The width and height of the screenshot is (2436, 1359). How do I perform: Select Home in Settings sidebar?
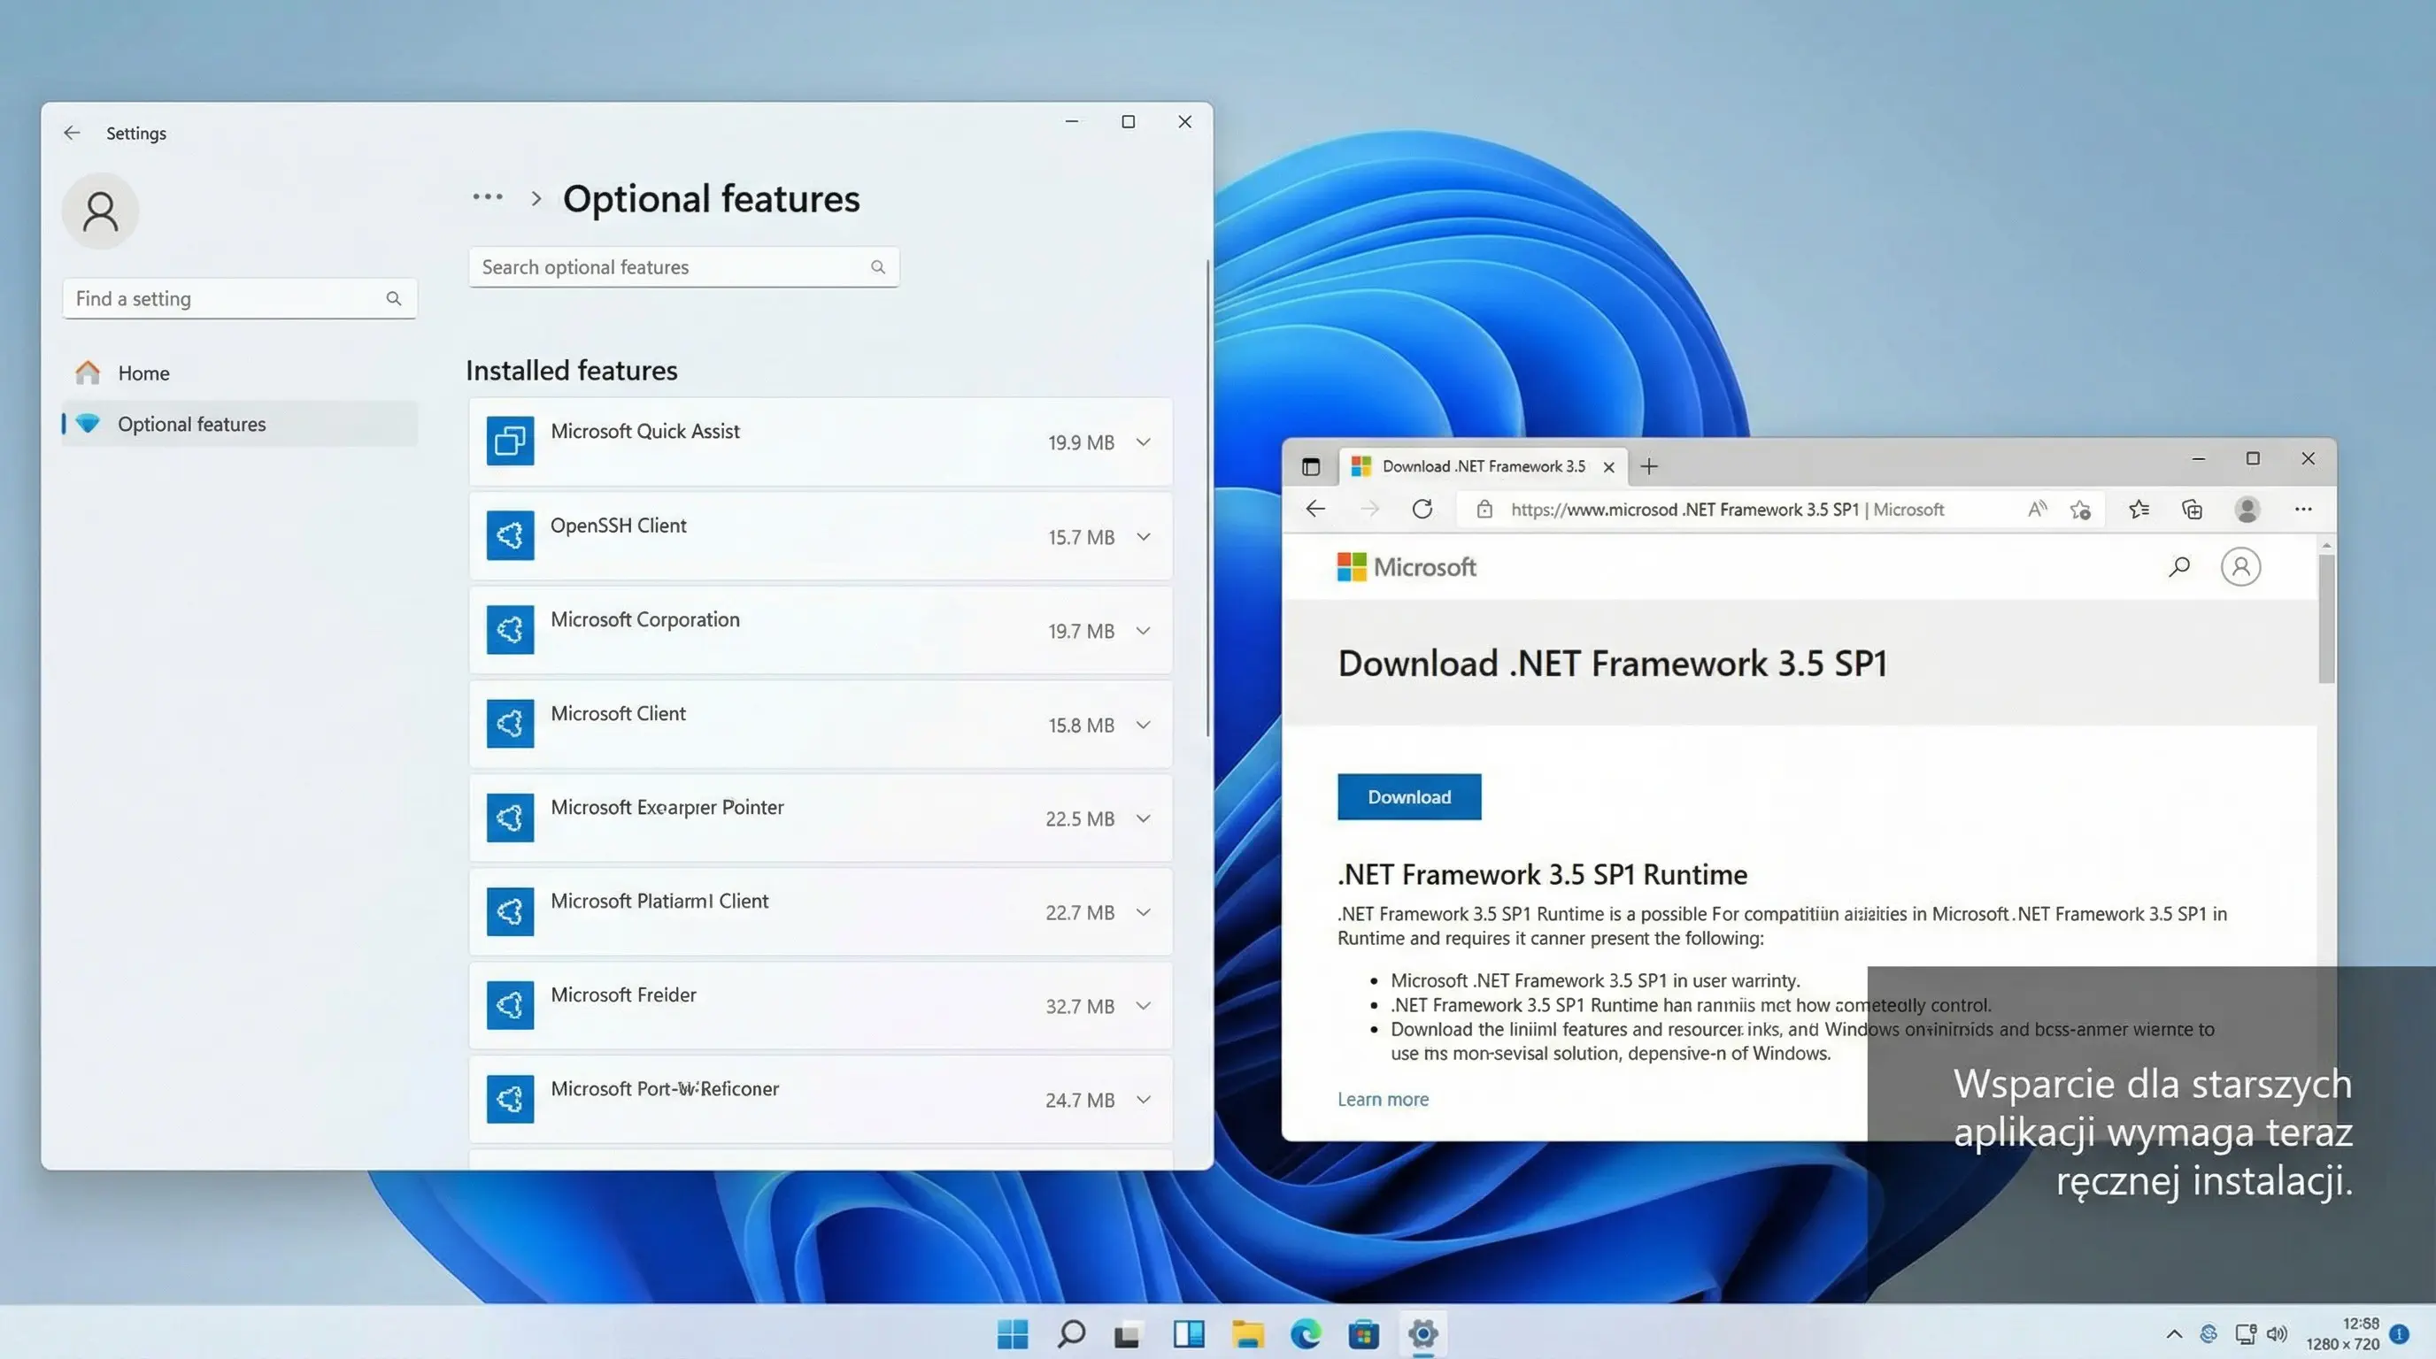point(143,373)
